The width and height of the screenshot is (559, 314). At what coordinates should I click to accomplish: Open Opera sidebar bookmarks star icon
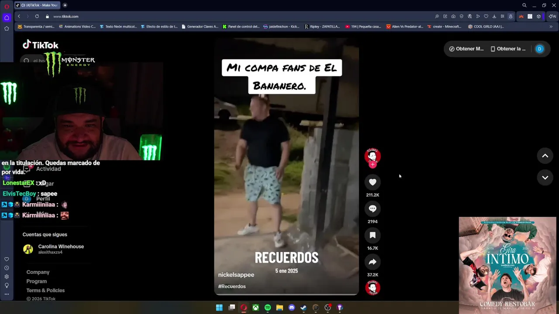coord(7,28)
